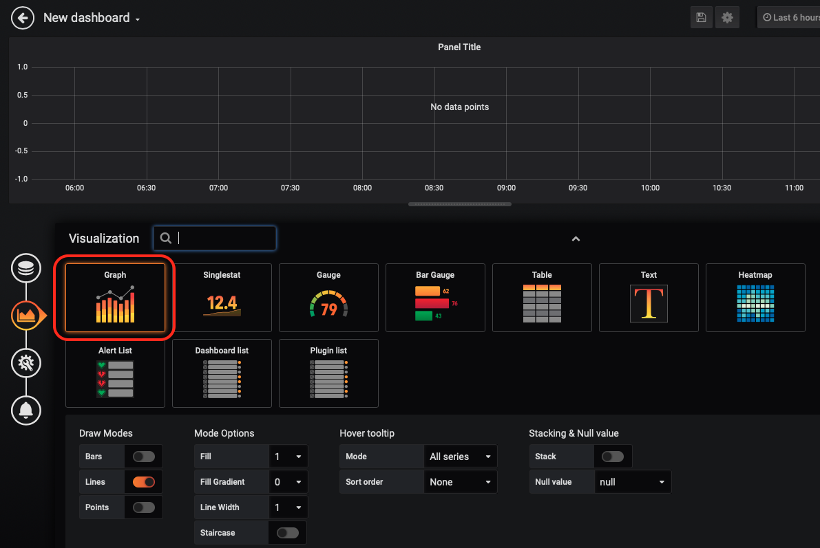Collapse the visualization picker chevron
This screenshot has height=548, width=820.
tap(576, 239)
